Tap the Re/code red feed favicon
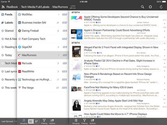167x125 pixels. point(19,63)
